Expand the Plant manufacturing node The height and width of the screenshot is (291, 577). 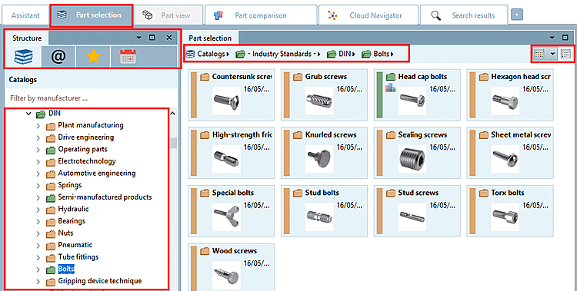click(38, 126)
